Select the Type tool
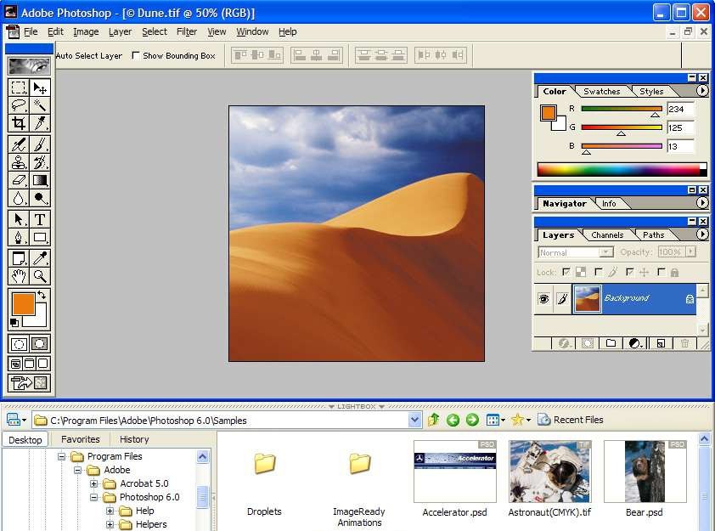715x531 pixels. 39,218
